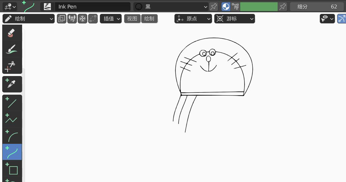Viewport: 346px width, 182px height.
Task: Open the 插值 dropdown
Action: (x=111, y=19)
